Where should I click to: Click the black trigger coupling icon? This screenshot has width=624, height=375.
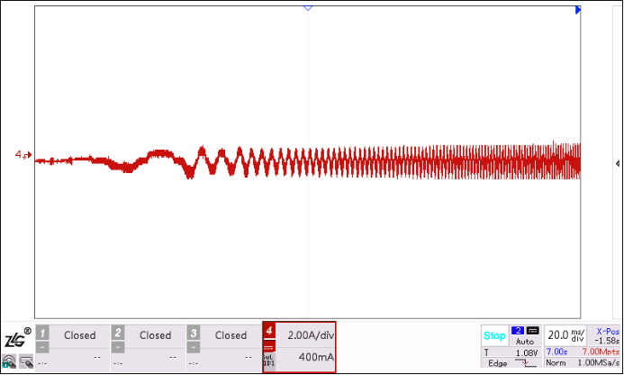point(532,330)
